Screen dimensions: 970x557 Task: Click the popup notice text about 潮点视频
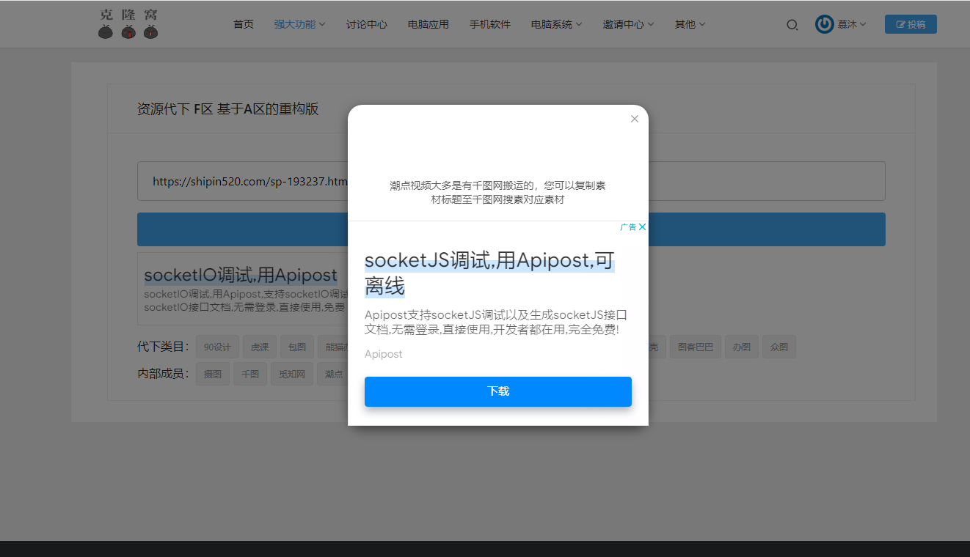(x=497, y=193)
